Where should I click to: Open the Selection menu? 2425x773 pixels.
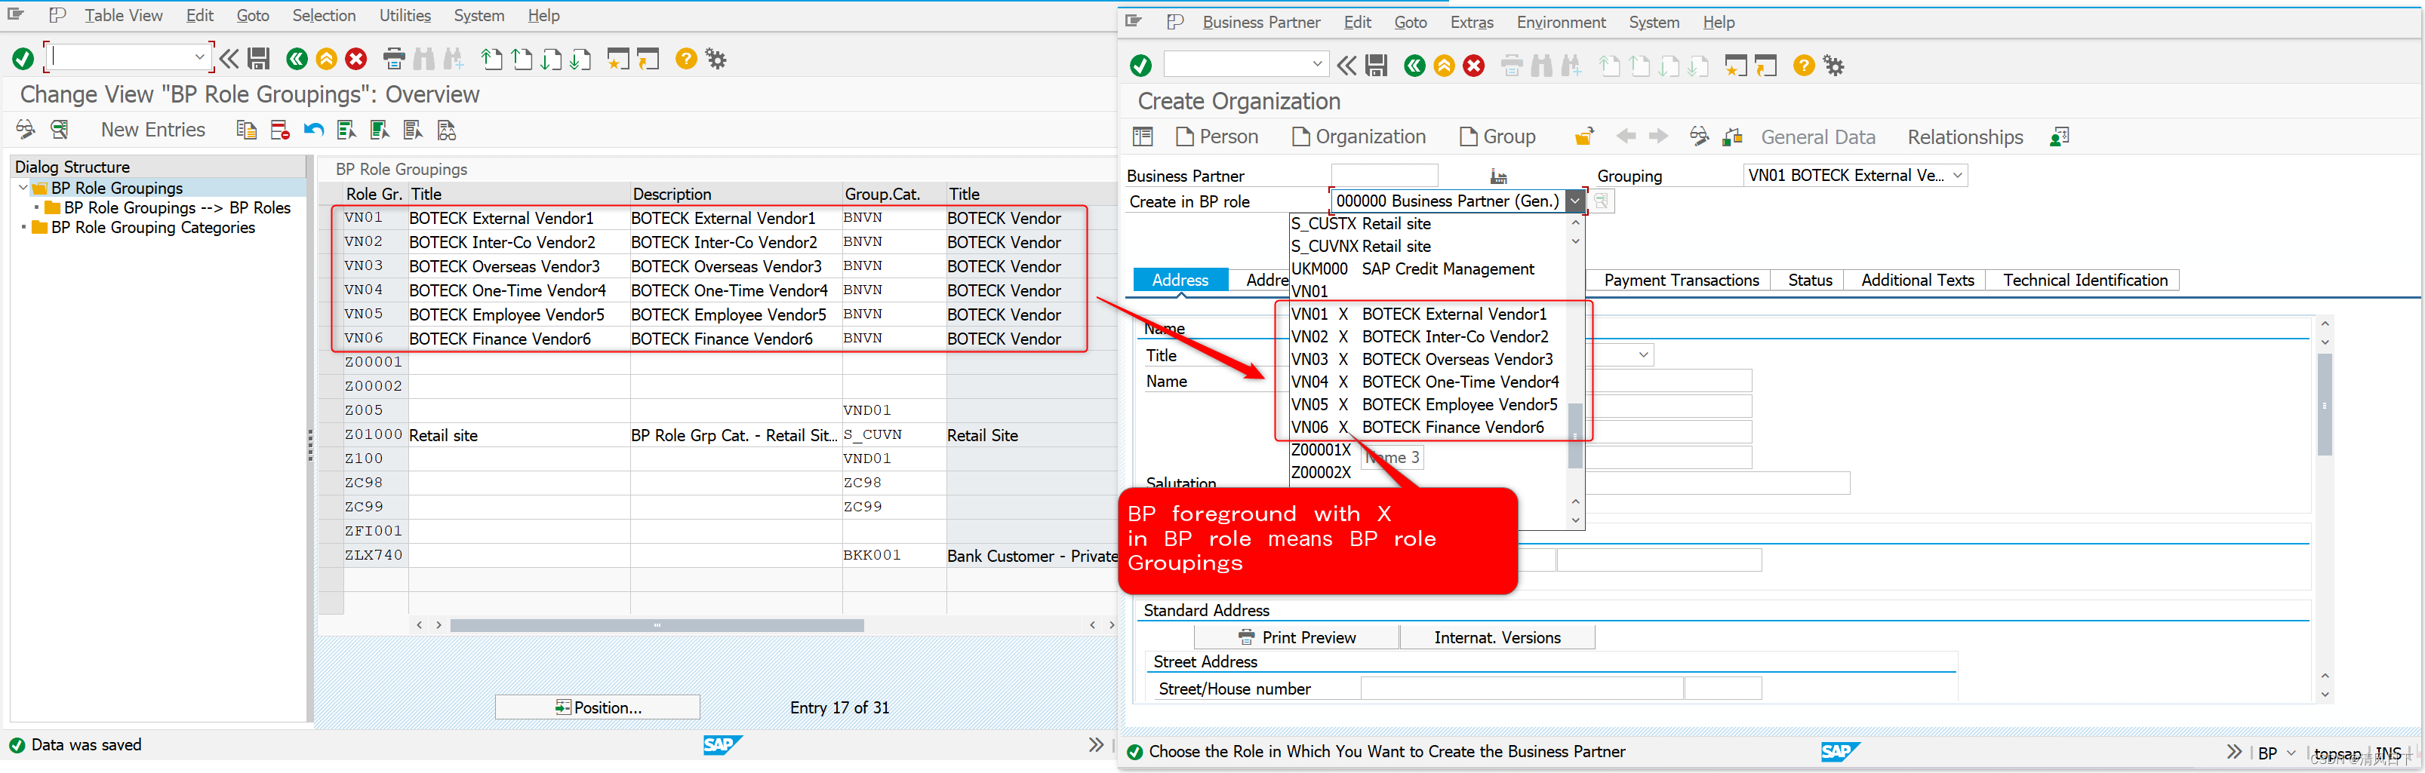point(324,16)
